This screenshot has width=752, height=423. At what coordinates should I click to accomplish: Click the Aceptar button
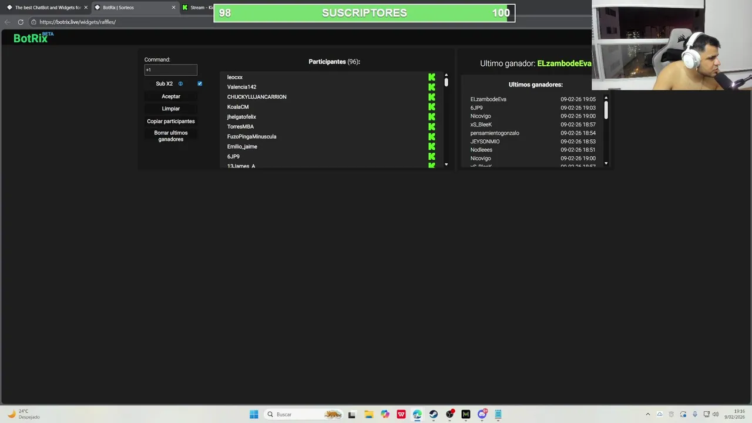pyautogui.click(x=171, y=96)
